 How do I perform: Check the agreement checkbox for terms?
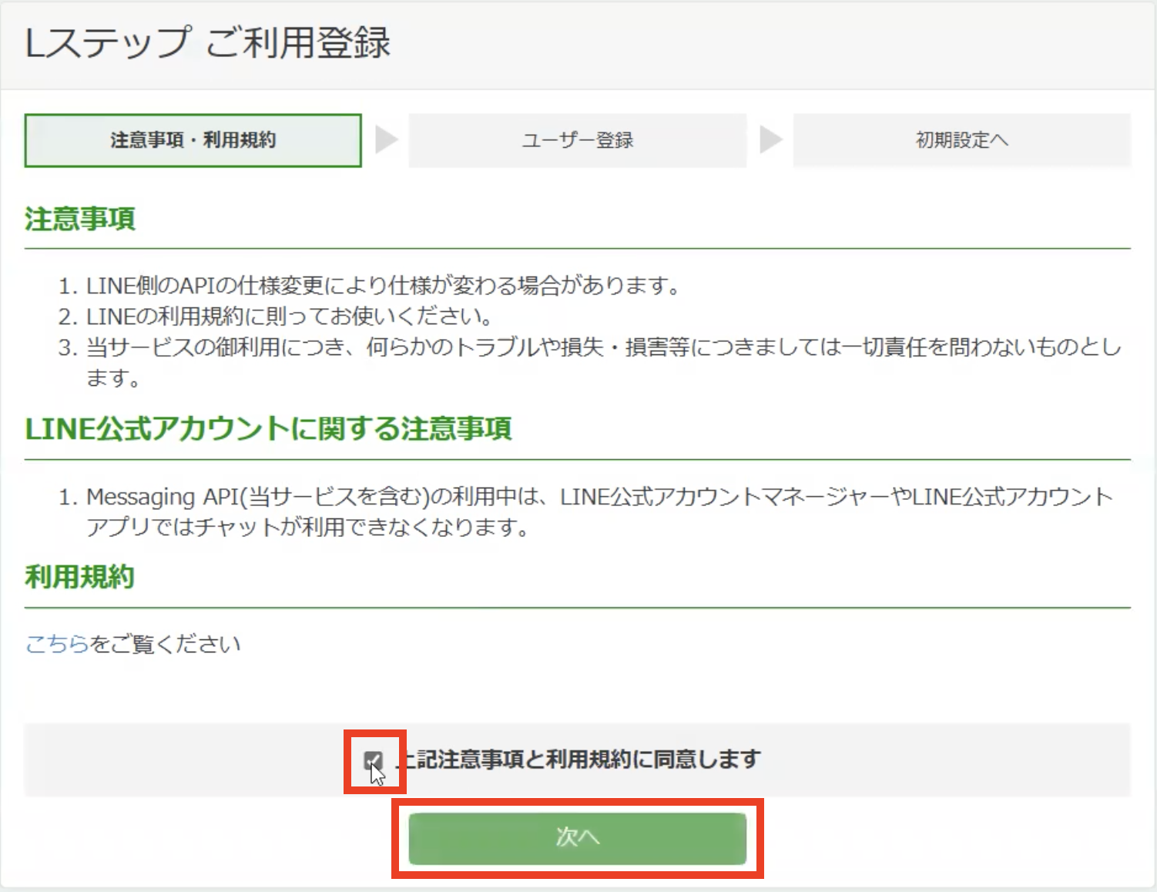374,761
